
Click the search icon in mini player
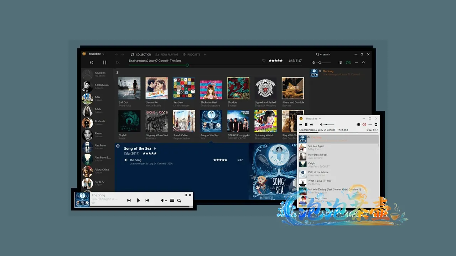coord(179,201)
